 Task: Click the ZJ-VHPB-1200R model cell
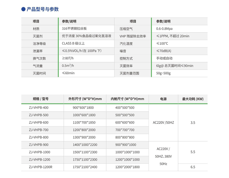pyautogui.click(x=41, y=167)
